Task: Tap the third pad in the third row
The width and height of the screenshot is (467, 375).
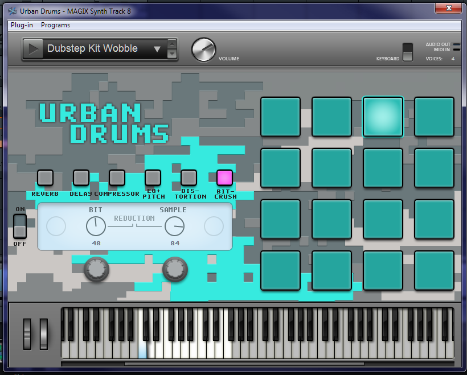Action: tap(383, 219)
